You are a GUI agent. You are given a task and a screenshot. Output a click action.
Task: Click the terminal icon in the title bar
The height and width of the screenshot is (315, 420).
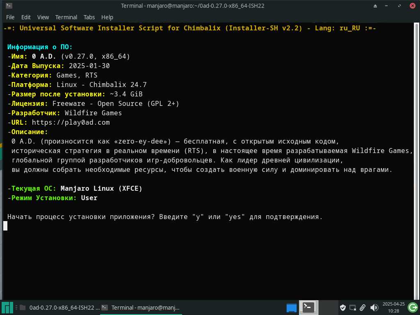[x=9, y=5]
